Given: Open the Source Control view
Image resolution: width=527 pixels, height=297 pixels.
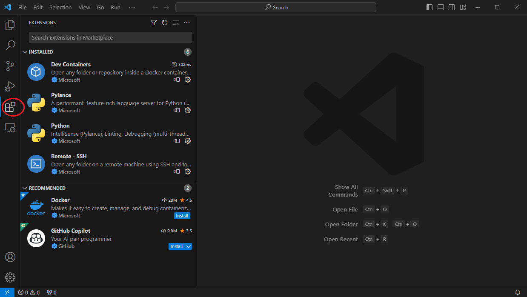Looking at the screenshot, I should [10, 66].
